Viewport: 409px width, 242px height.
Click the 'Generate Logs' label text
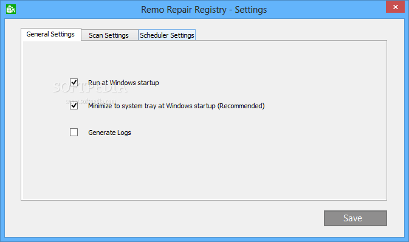tap(109, 133)
